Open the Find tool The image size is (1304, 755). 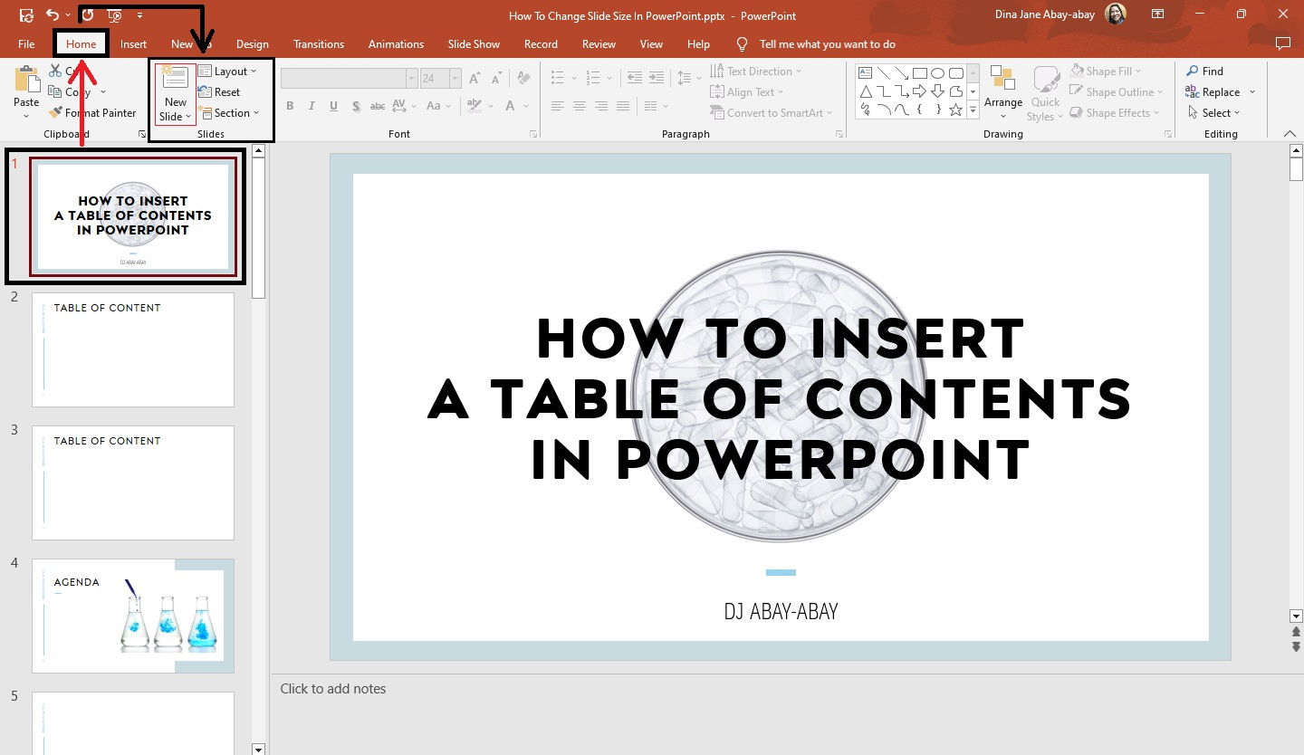click(x=1208, y=71)
